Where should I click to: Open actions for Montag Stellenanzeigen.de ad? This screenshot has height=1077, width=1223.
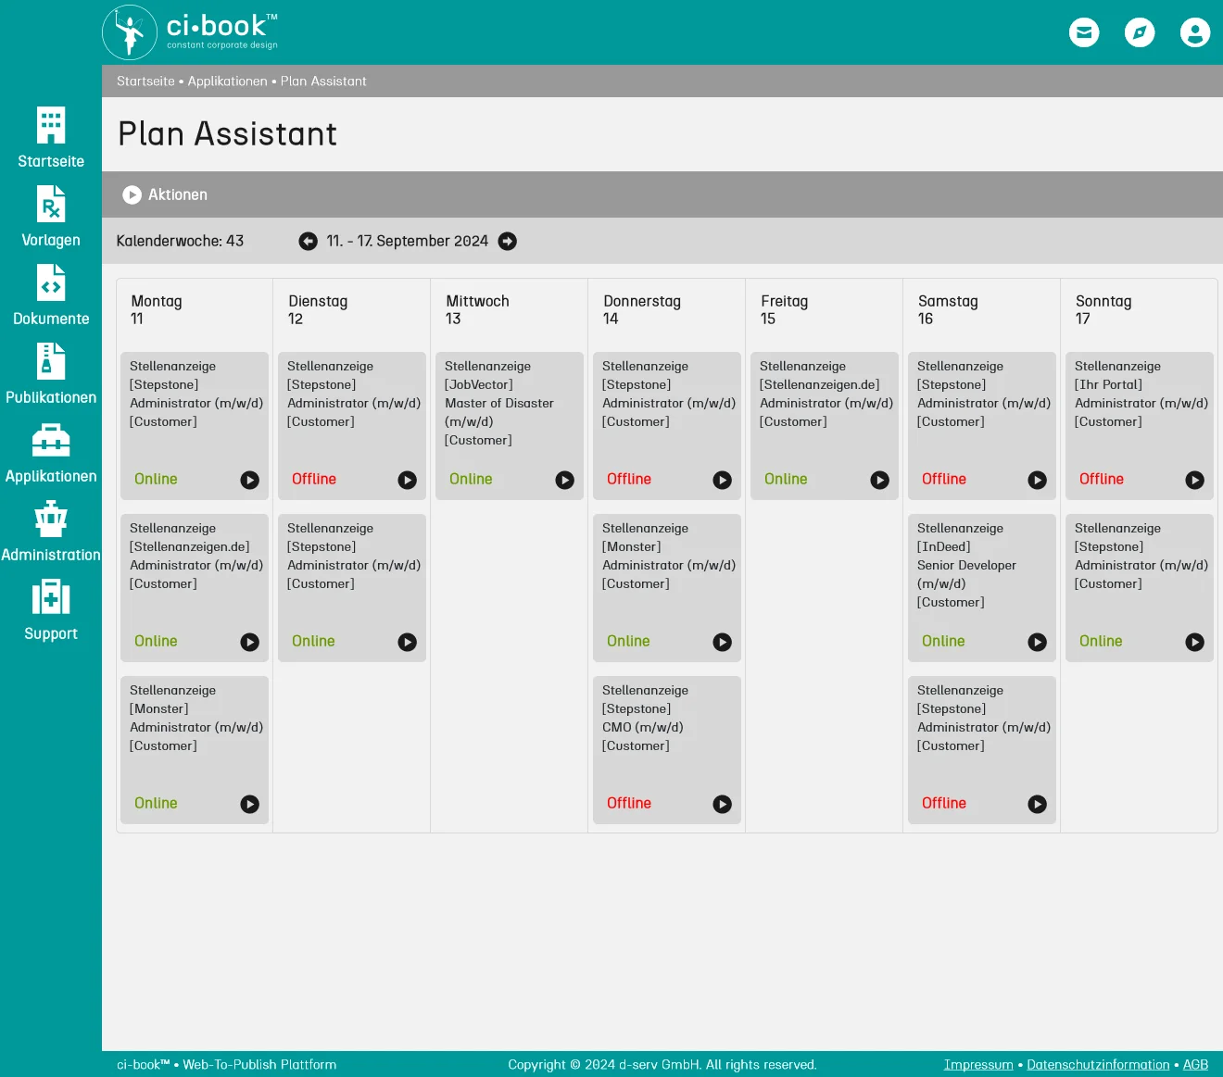pos(250,642)
